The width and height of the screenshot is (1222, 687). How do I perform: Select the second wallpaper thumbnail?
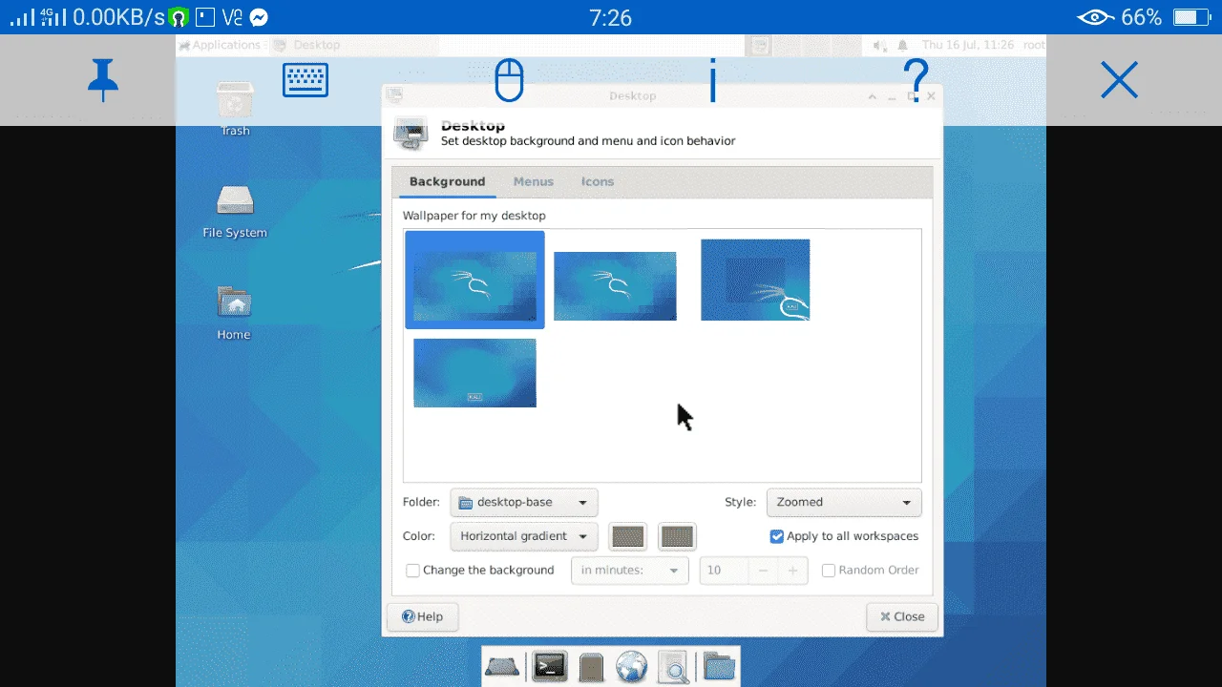click(615, 286)
